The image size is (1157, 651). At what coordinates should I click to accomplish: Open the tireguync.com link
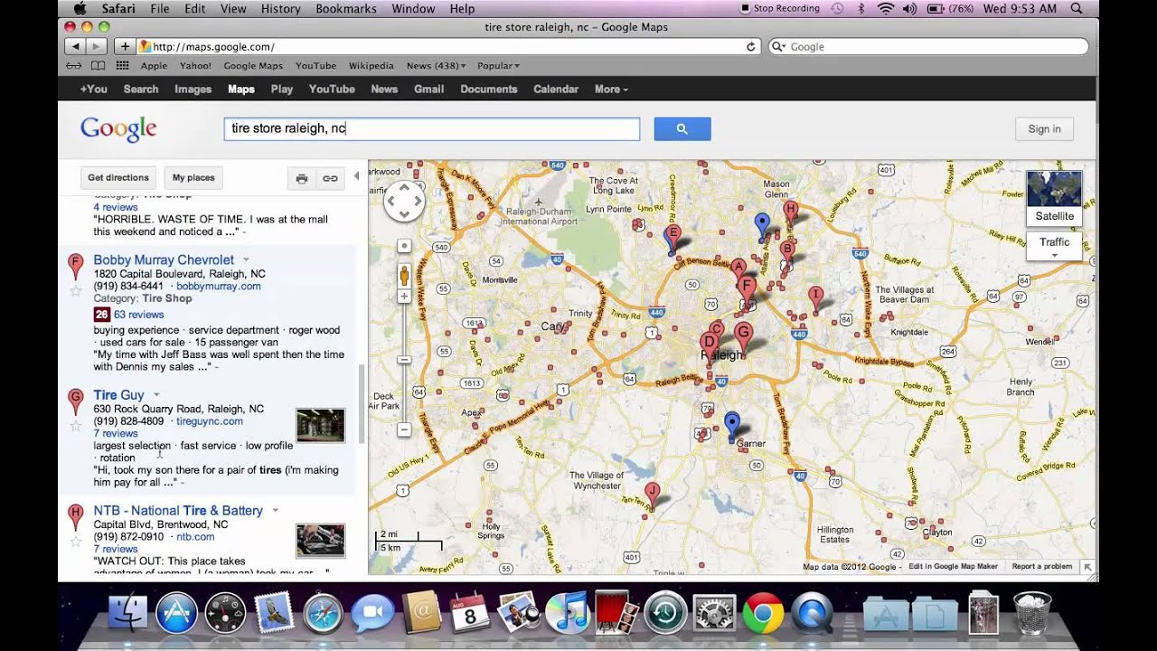(209, 421)
